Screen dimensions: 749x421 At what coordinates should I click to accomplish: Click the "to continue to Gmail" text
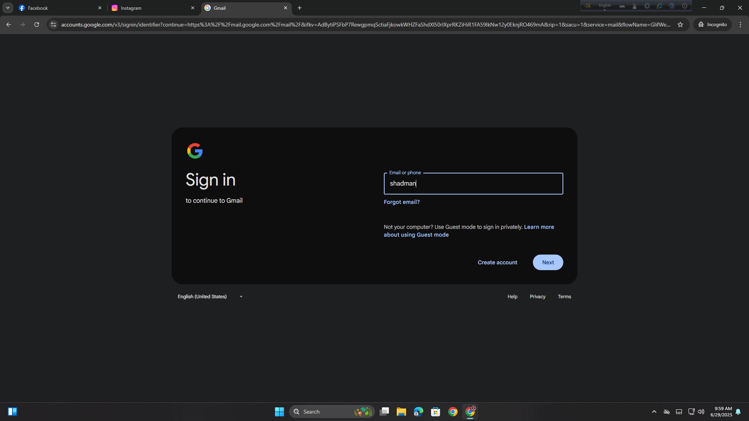[214, 201]
